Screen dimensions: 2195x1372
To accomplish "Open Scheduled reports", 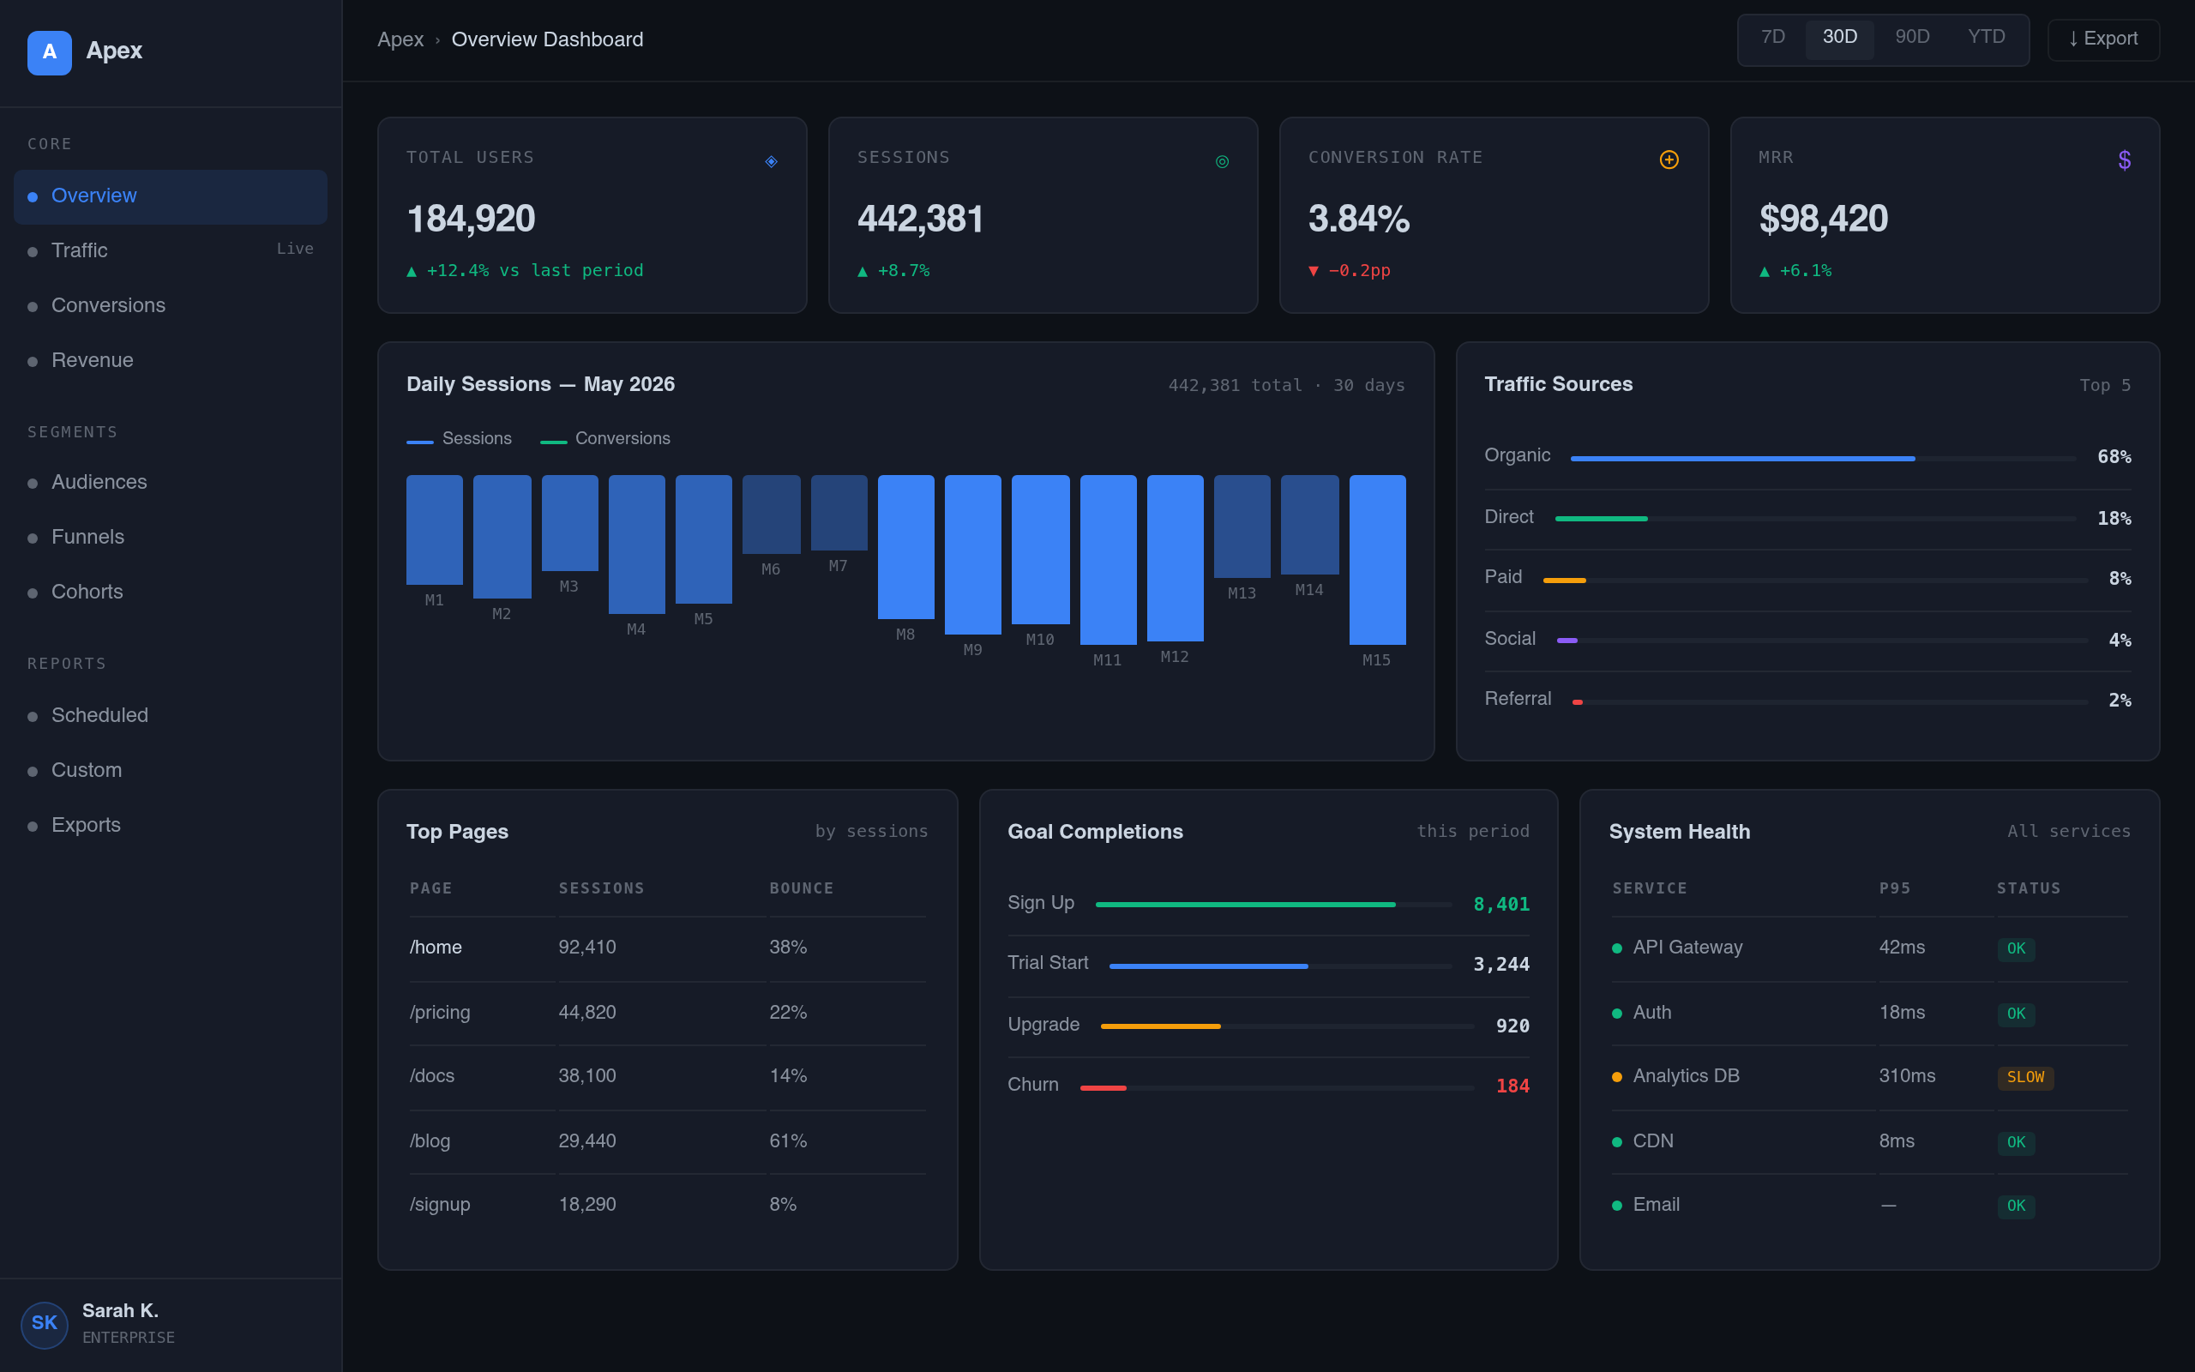I will [x=171, y=715].
